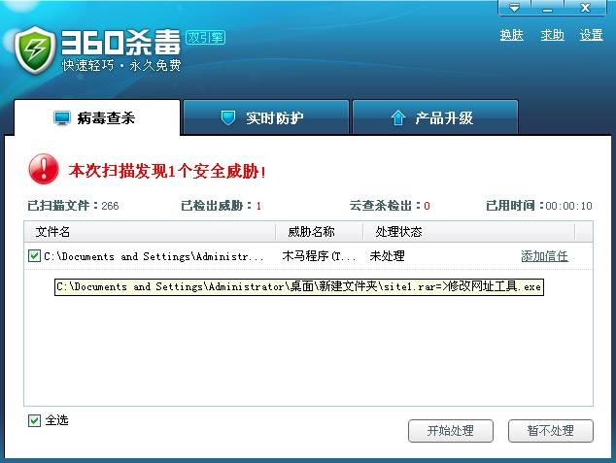Screen dimensions: 616x463
Task: Click the blue shield icon on 实时防护 tab
Action: point(228,117)
